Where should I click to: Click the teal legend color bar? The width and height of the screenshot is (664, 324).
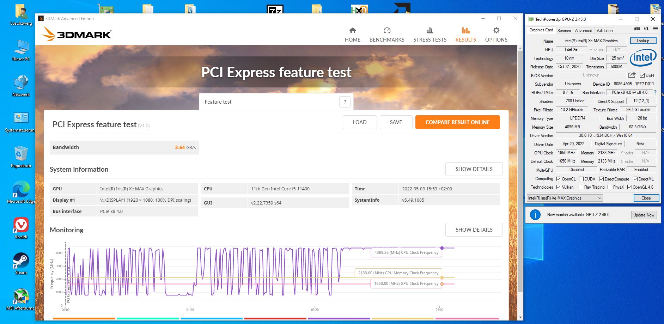click(148, 318)
